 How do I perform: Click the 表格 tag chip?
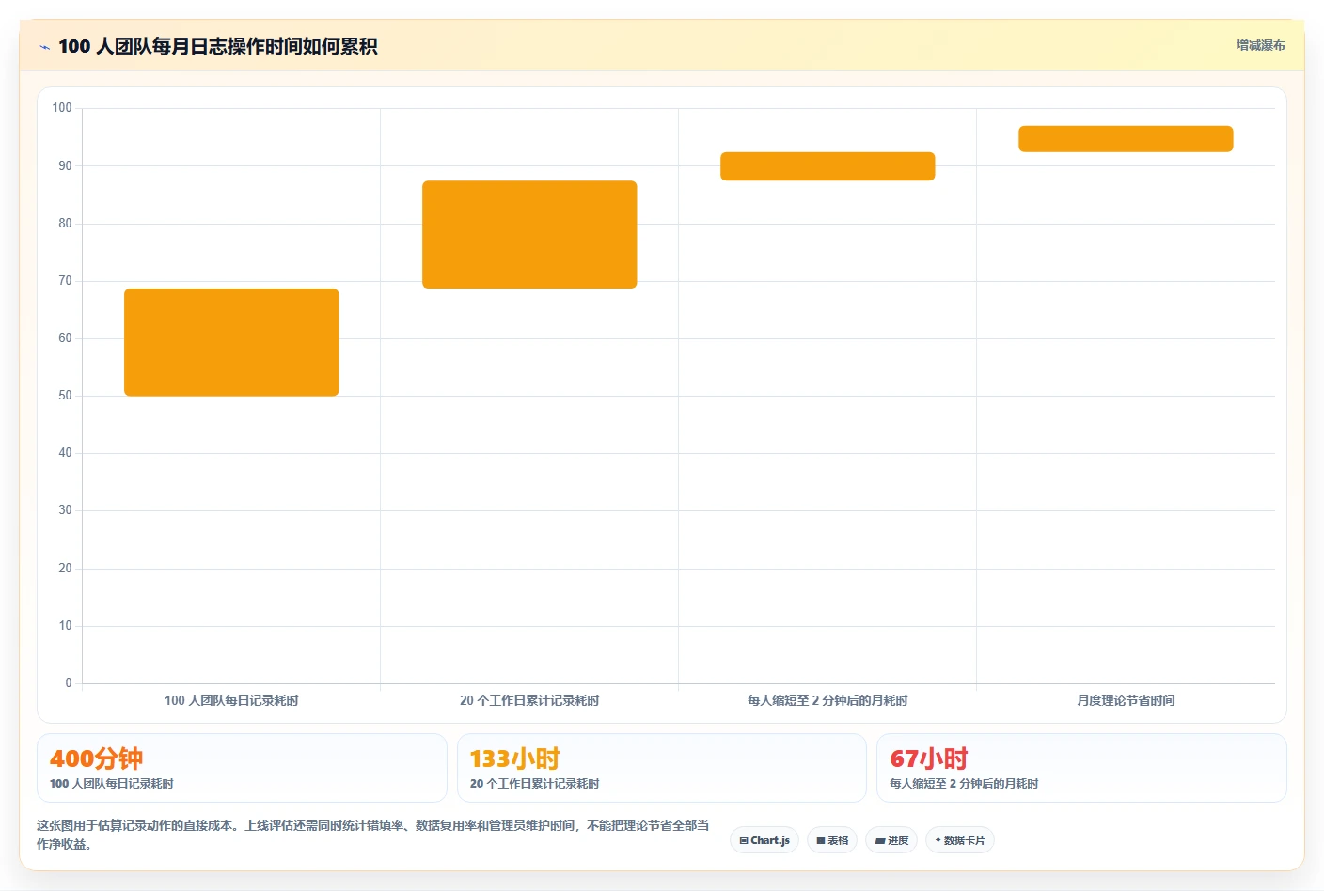click(832, 840)
